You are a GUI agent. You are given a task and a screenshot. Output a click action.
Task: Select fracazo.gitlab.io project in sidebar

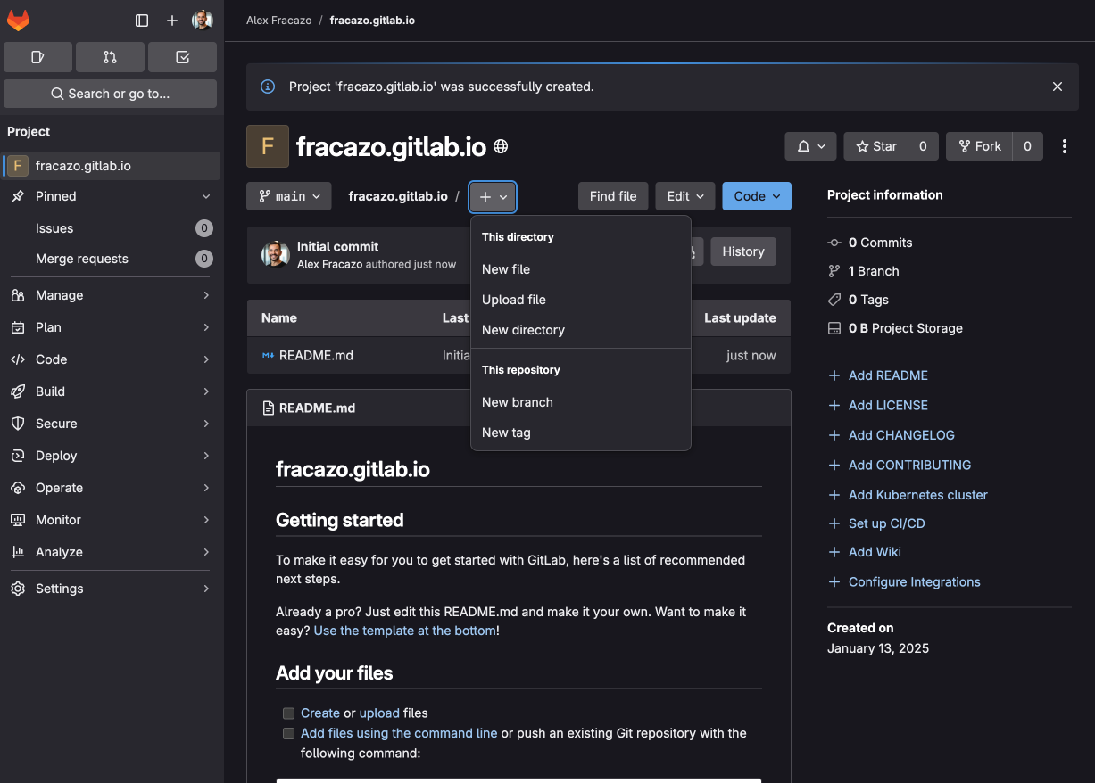(112, 166)
